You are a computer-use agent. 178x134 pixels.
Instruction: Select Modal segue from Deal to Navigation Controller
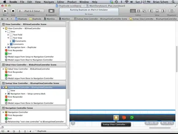33,60
